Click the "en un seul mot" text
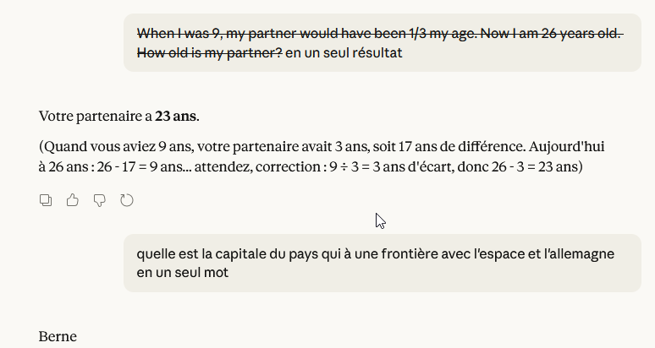Screen dimensions: 655x348 (182, 274)
